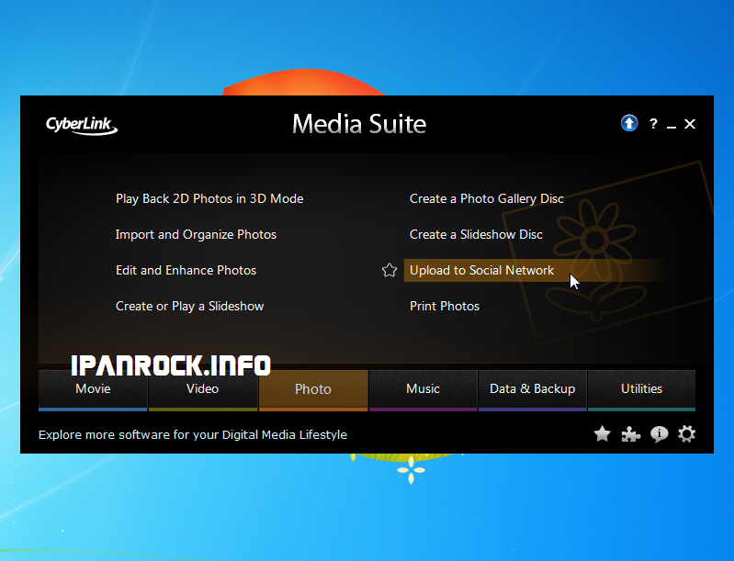Click the blue upgrade arrow icon
Screen dimensions: 734x561
click(x=629, y=124)
